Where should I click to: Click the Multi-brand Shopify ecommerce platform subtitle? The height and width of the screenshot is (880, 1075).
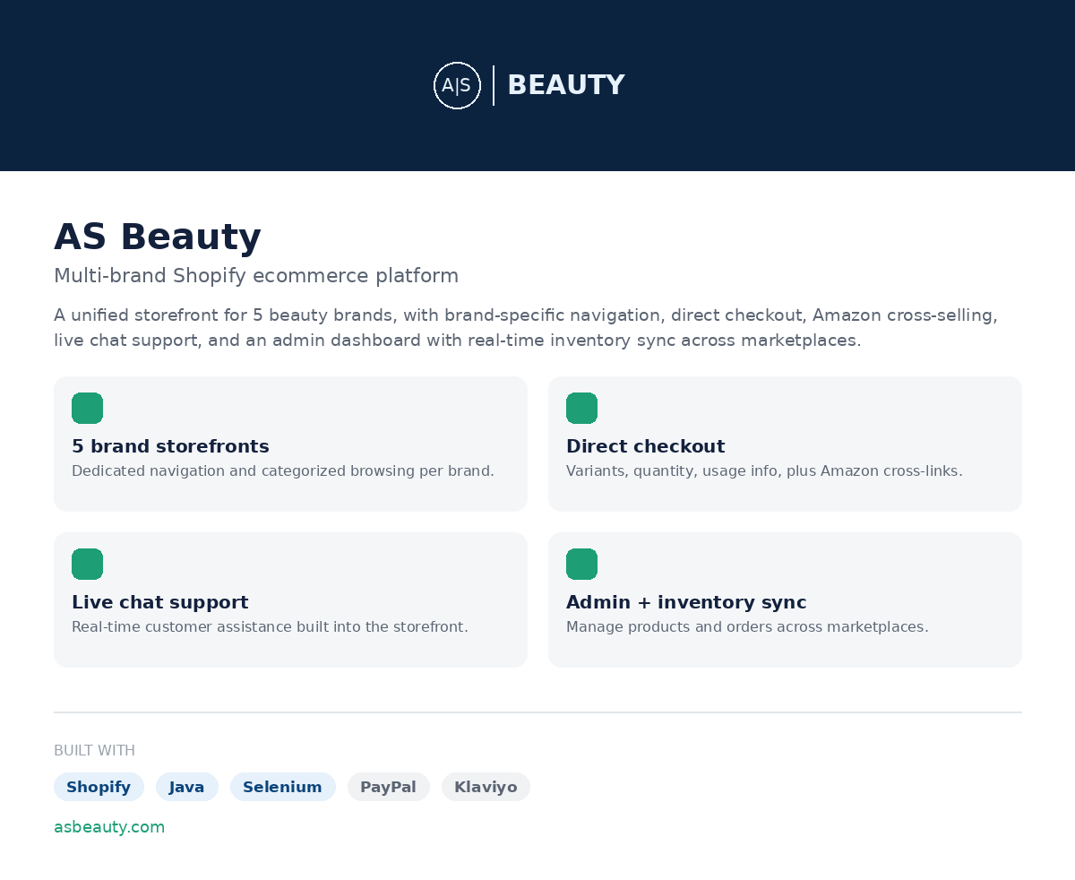(256, 276)
